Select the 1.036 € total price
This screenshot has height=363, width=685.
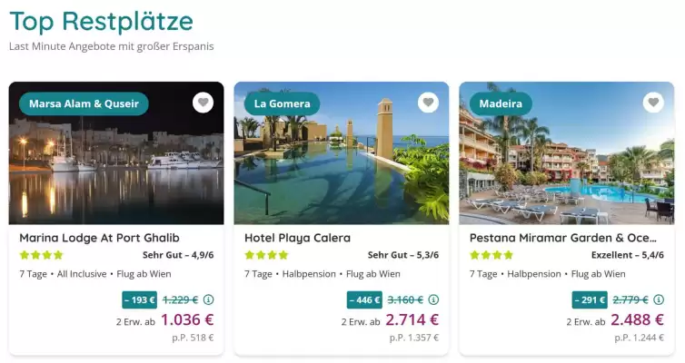point(187,319)
